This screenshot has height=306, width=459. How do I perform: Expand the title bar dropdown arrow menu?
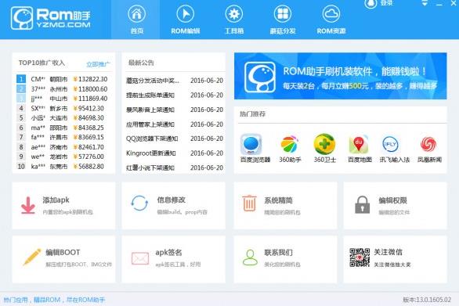pyautogui.click(x=425, y=3)
